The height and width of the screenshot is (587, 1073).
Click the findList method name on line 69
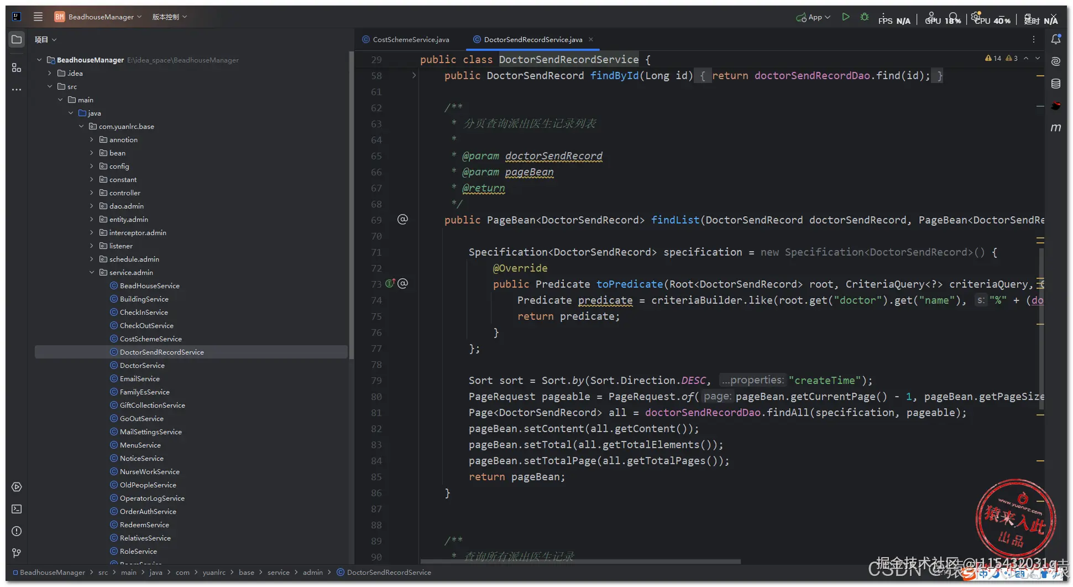pos(675,220)
